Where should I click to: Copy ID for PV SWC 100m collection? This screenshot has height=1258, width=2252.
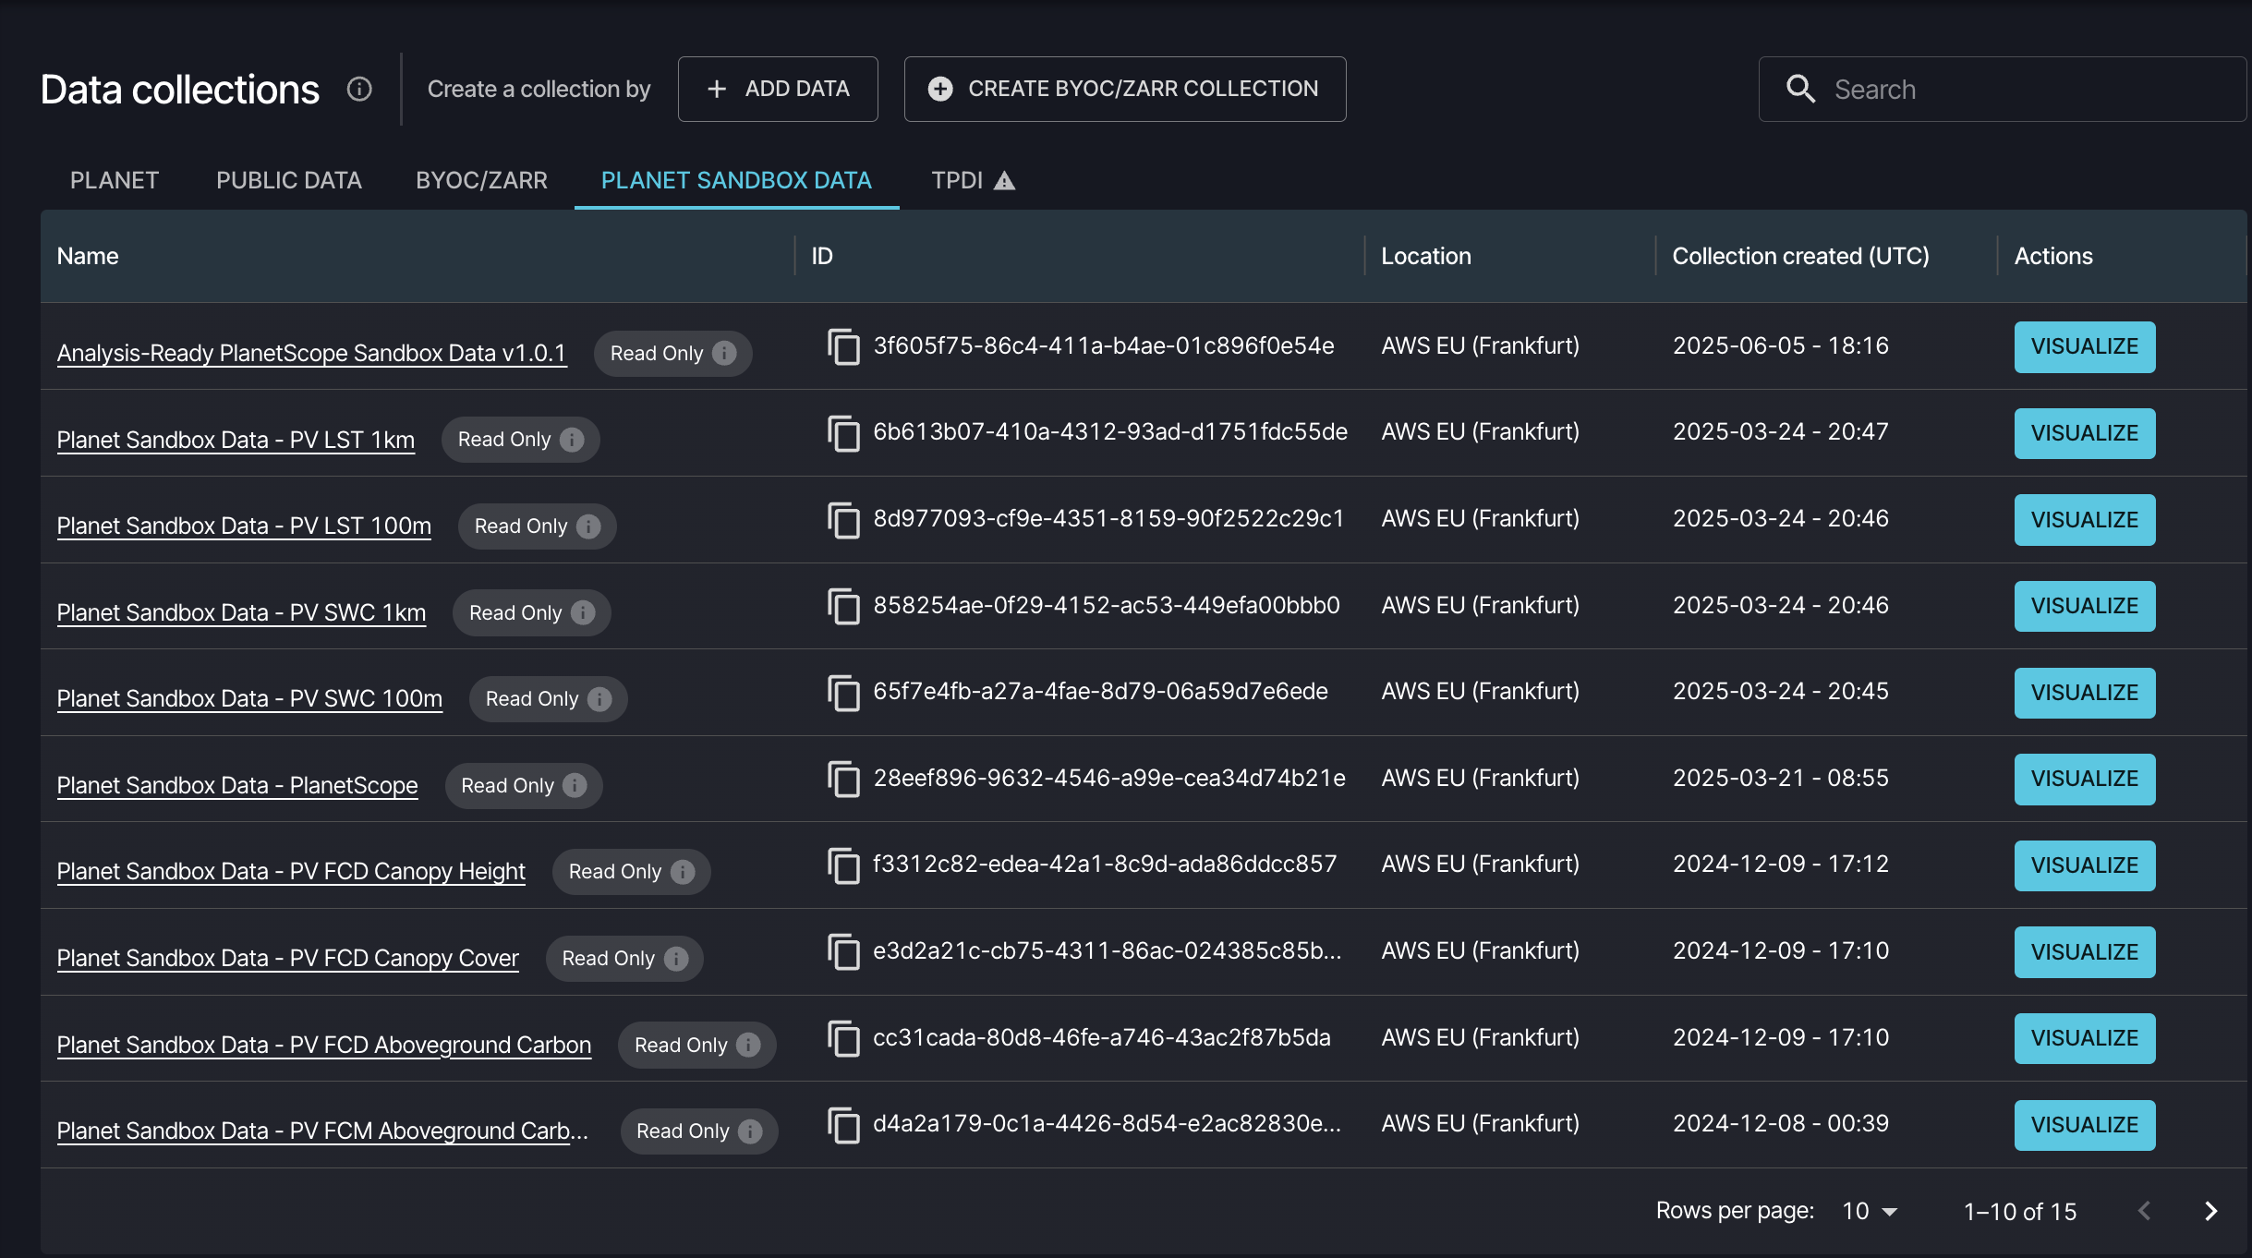843,692
